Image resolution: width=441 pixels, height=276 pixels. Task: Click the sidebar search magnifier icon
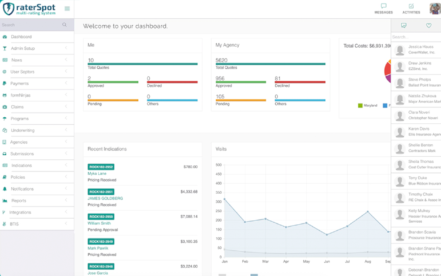coord(64,25)
